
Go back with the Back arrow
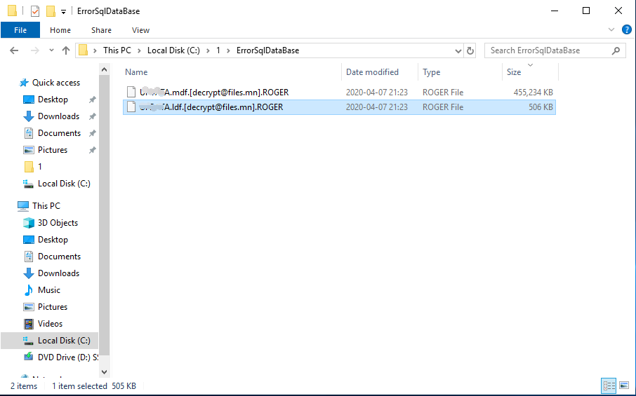[14, 50]
